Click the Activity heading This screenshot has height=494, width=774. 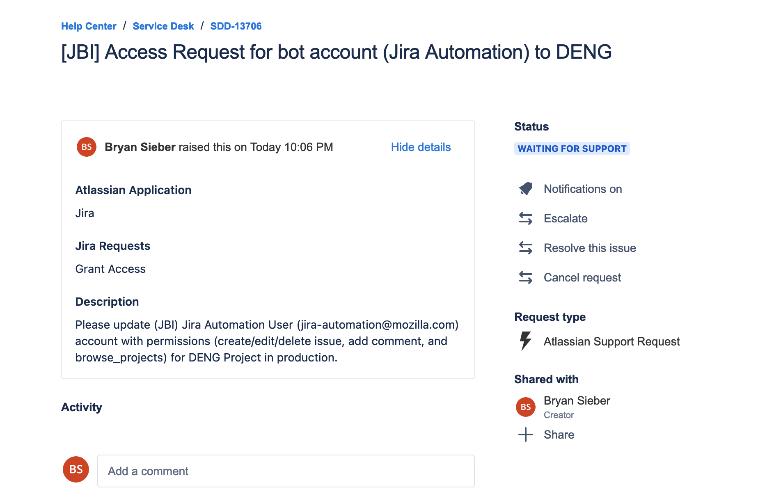[x=82, y=407]
